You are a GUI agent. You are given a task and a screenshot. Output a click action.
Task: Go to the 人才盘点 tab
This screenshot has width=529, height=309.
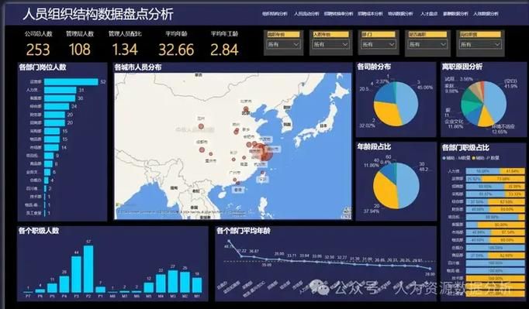point(429,14)
